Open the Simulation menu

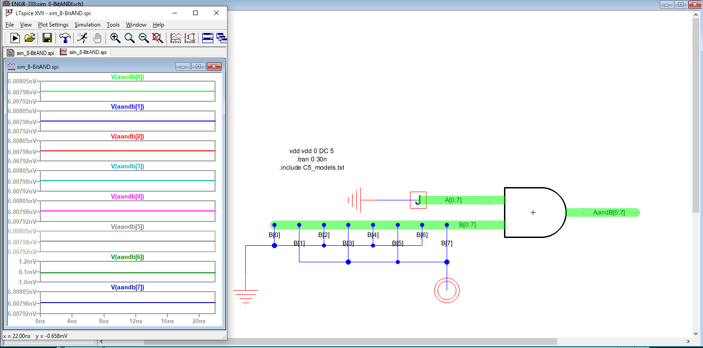point(88,25)
